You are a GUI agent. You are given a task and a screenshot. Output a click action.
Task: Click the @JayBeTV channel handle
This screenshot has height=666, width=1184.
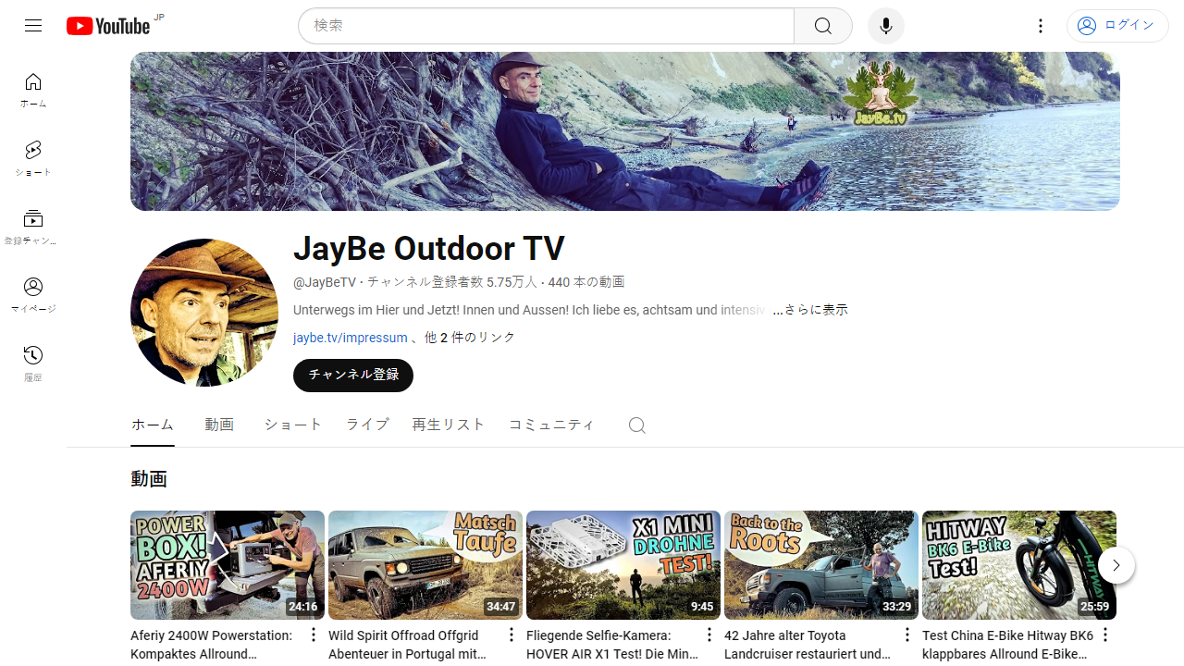pos(325,282)
